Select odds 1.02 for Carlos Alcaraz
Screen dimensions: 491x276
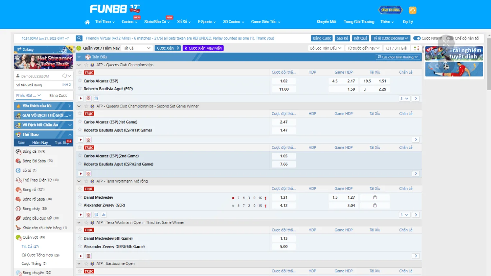(284, 81)
